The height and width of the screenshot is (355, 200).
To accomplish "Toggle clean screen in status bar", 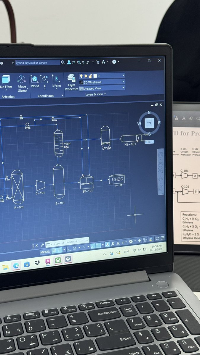I will tap(157, 239).
